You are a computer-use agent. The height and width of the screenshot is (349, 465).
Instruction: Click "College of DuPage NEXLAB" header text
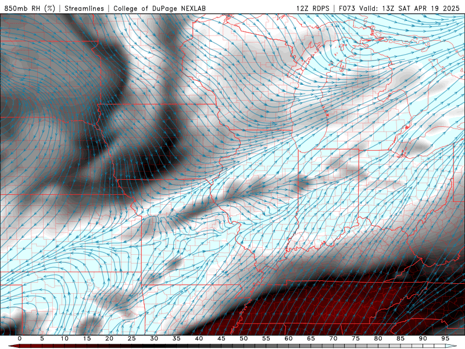(159, 8)
